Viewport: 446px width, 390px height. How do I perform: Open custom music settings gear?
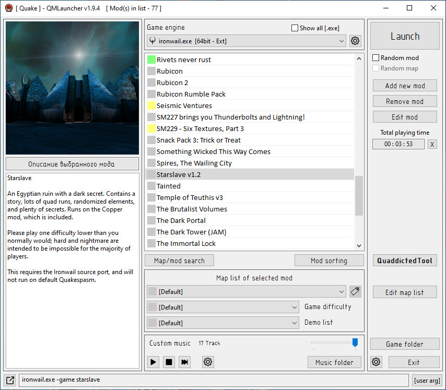pyautogui.click(x=208, y=362)
